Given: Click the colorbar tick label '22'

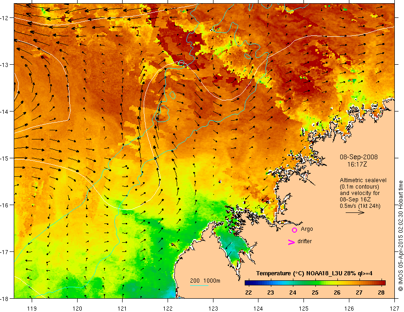Looking at the screenshot, I should [x=248, y=292].
